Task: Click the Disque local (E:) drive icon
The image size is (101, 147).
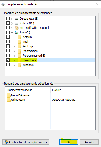Action: point(17,19)
